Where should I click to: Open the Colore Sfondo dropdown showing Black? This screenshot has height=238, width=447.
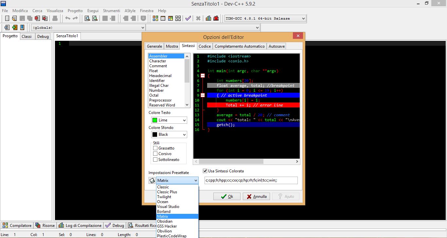[x=169, y=135]
